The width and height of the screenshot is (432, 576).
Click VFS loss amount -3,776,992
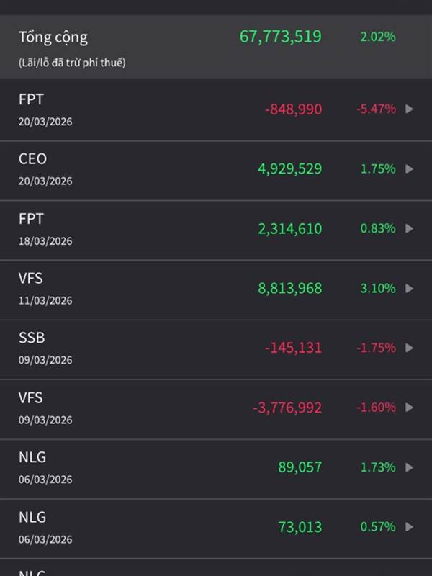[x=287, y=408]
